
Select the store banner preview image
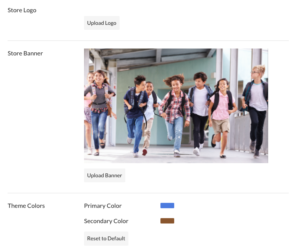click(x=176, y=106)
